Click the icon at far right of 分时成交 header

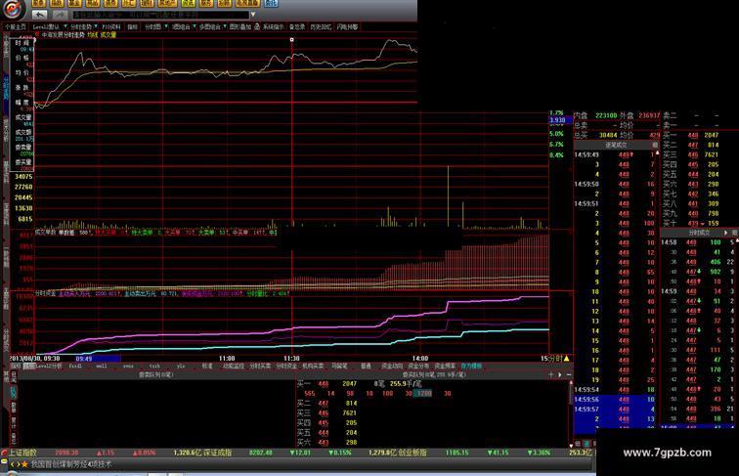734,233
